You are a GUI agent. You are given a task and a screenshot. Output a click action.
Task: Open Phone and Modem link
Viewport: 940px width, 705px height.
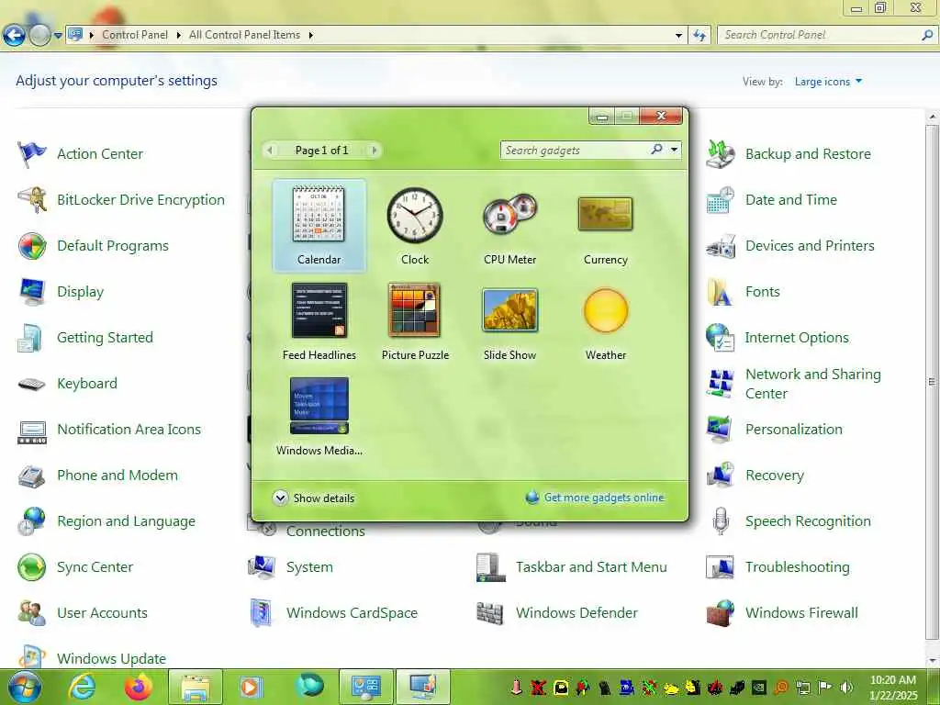coord(117,476)
